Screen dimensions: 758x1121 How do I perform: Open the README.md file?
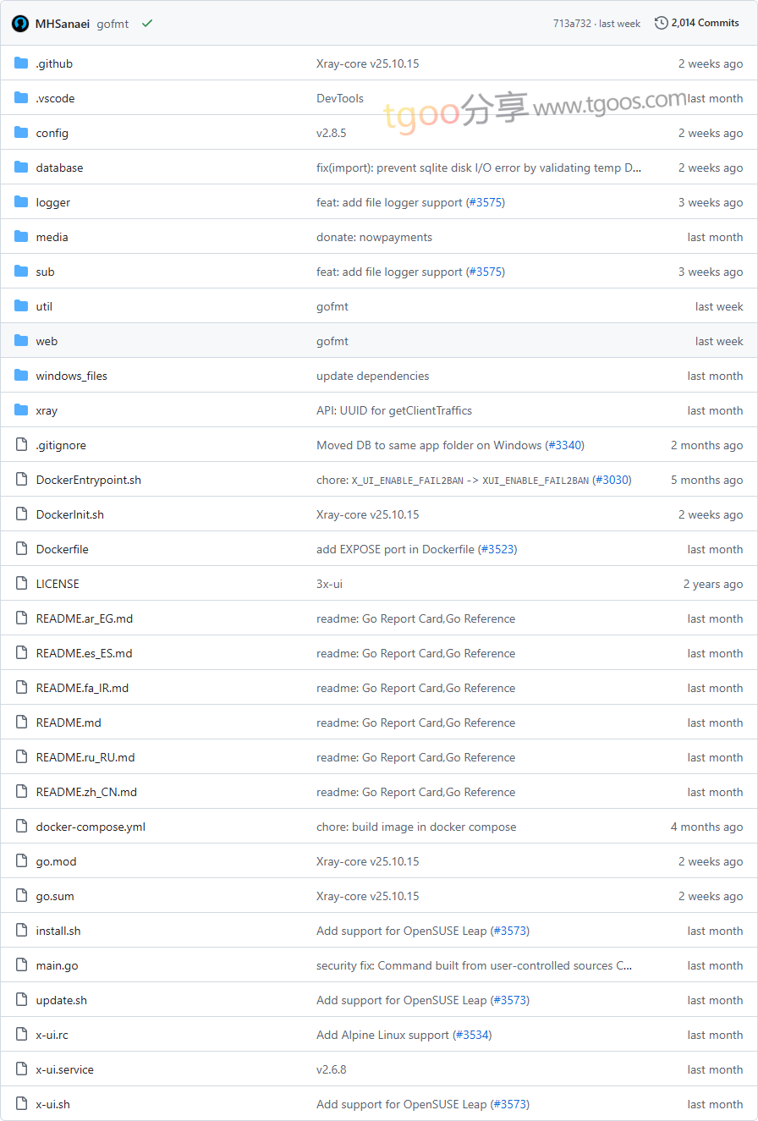point(69,723)
